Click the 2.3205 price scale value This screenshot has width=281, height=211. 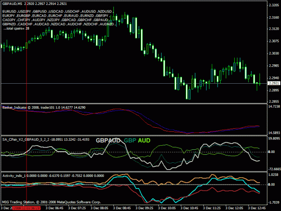click(x=274, y=5)
